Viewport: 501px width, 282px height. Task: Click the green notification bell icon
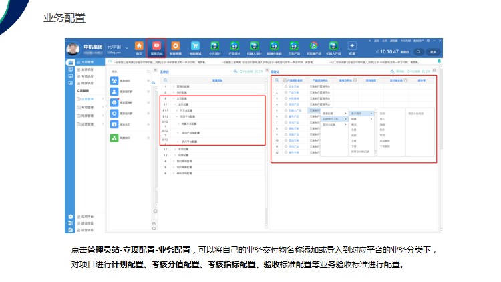click(x=439, y=61)
